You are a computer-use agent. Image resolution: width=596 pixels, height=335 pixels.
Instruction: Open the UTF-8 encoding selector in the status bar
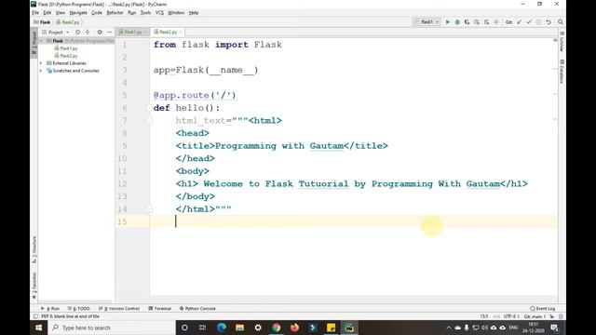pyautogui.click(x=510, y=316)
